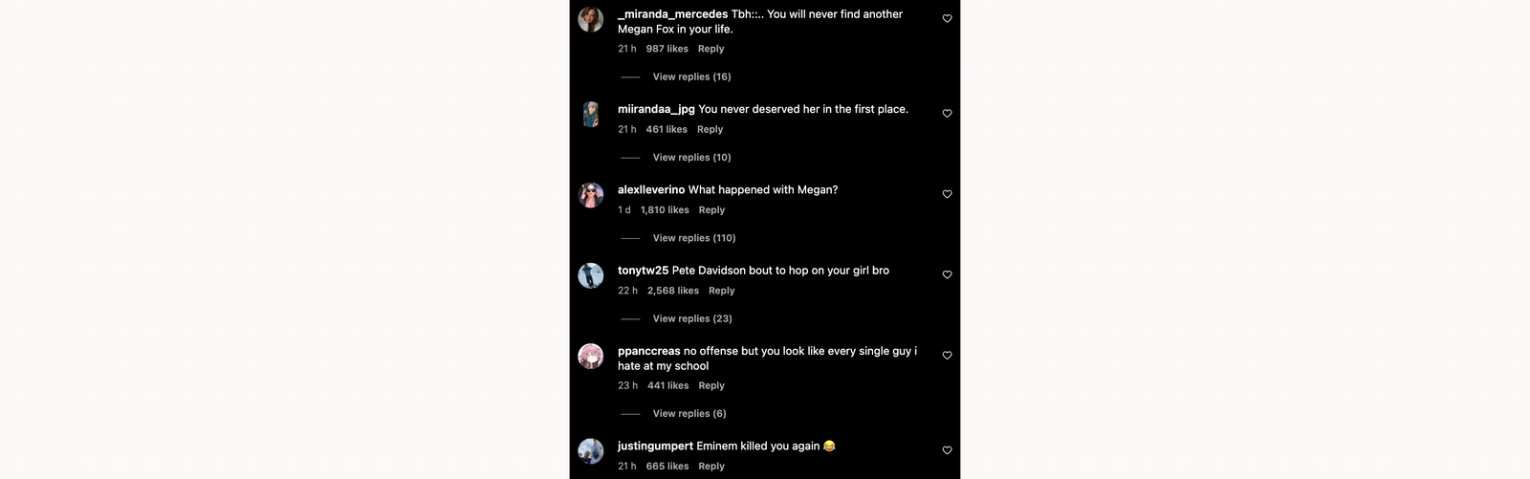The image size is (1530, 479).
Task: Like ppanccreas's comment via heart icon
Action: point(947,355)
